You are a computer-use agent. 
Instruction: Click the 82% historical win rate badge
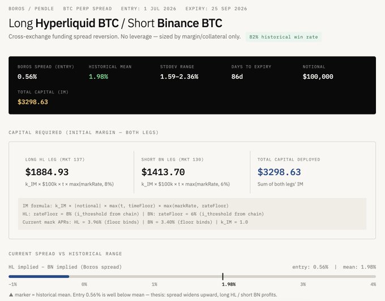[284, 37]
